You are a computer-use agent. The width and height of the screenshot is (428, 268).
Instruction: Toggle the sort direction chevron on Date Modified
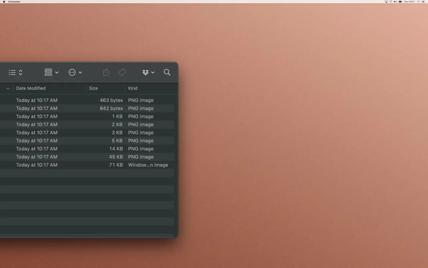tap(7, 88)
